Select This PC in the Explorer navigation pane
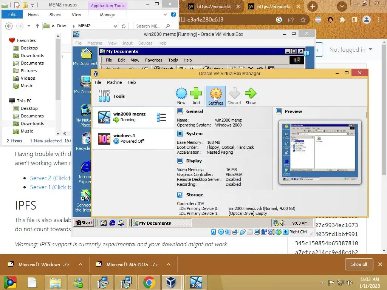The image size is (387, 290). (24, 101)
